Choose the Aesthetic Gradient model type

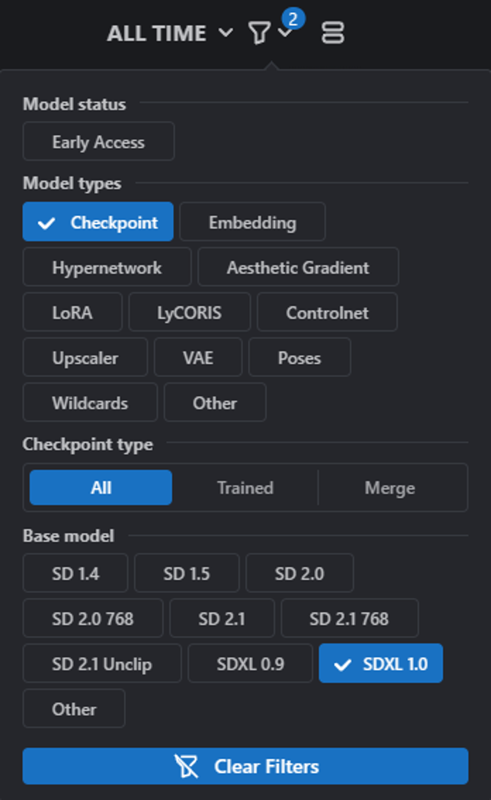(298, 266)
